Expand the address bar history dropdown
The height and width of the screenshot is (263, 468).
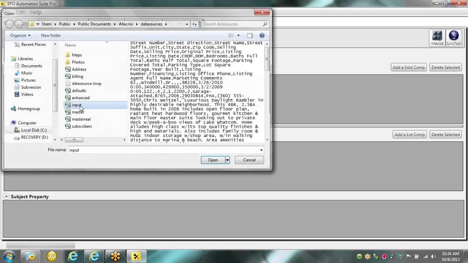coord(187,24)
